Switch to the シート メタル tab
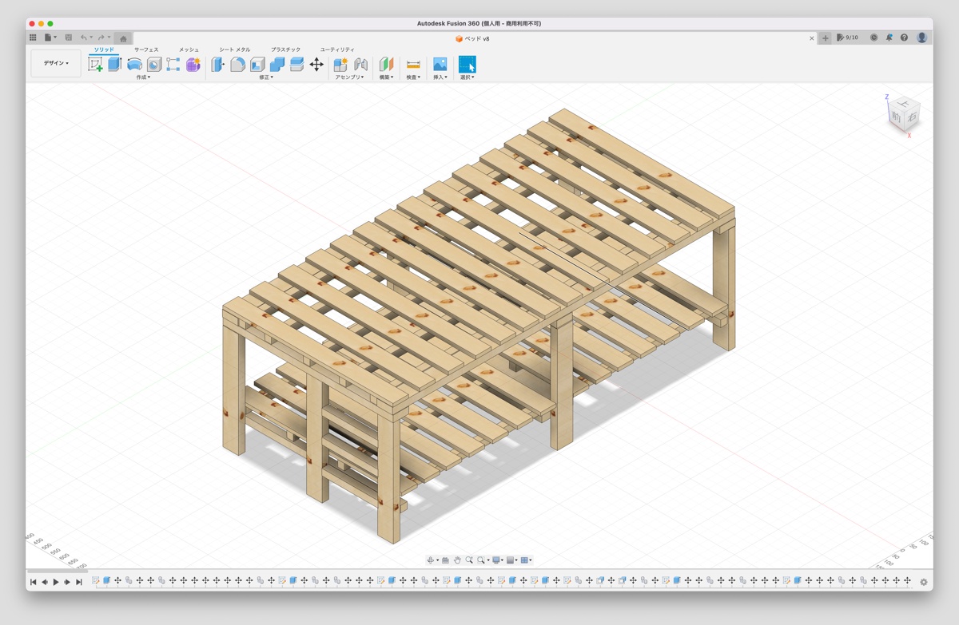The width and height of the screenshot is (959, 625). point(235,49)
